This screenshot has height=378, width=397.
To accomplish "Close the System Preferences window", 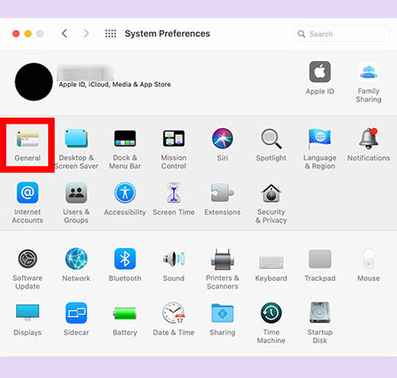I will click(16, 34).
